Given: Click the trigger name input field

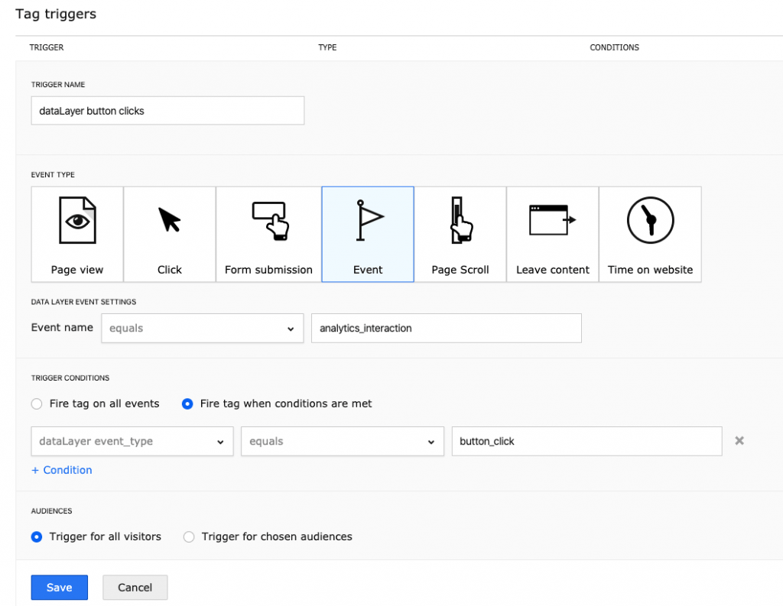Looking at the screenshot, I should pos(167,110).
